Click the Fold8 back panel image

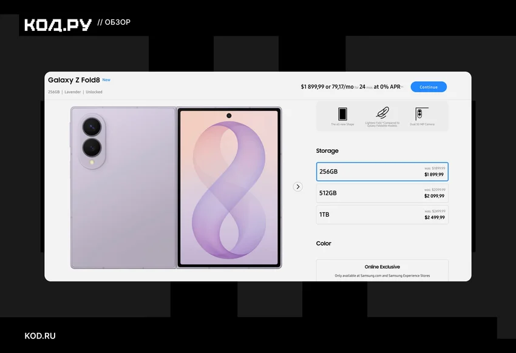123,187
